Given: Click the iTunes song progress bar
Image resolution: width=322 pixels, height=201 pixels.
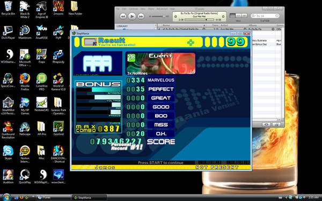Looking at the screenshot, I should coord(199,20).
